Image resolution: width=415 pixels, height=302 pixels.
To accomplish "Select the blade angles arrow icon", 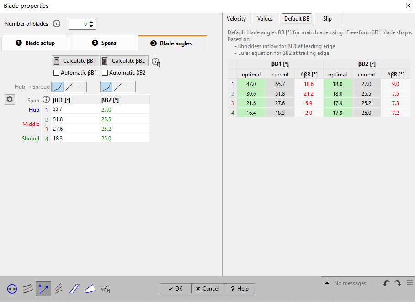I will pyautogui.click(x=43, y=289).
